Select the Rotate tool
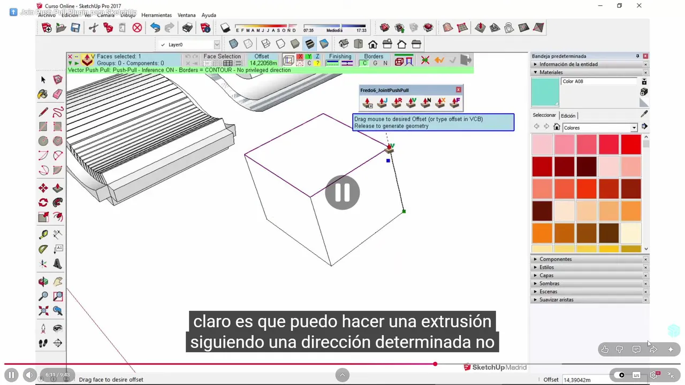 pyautogui.click(x=43, y=203)
